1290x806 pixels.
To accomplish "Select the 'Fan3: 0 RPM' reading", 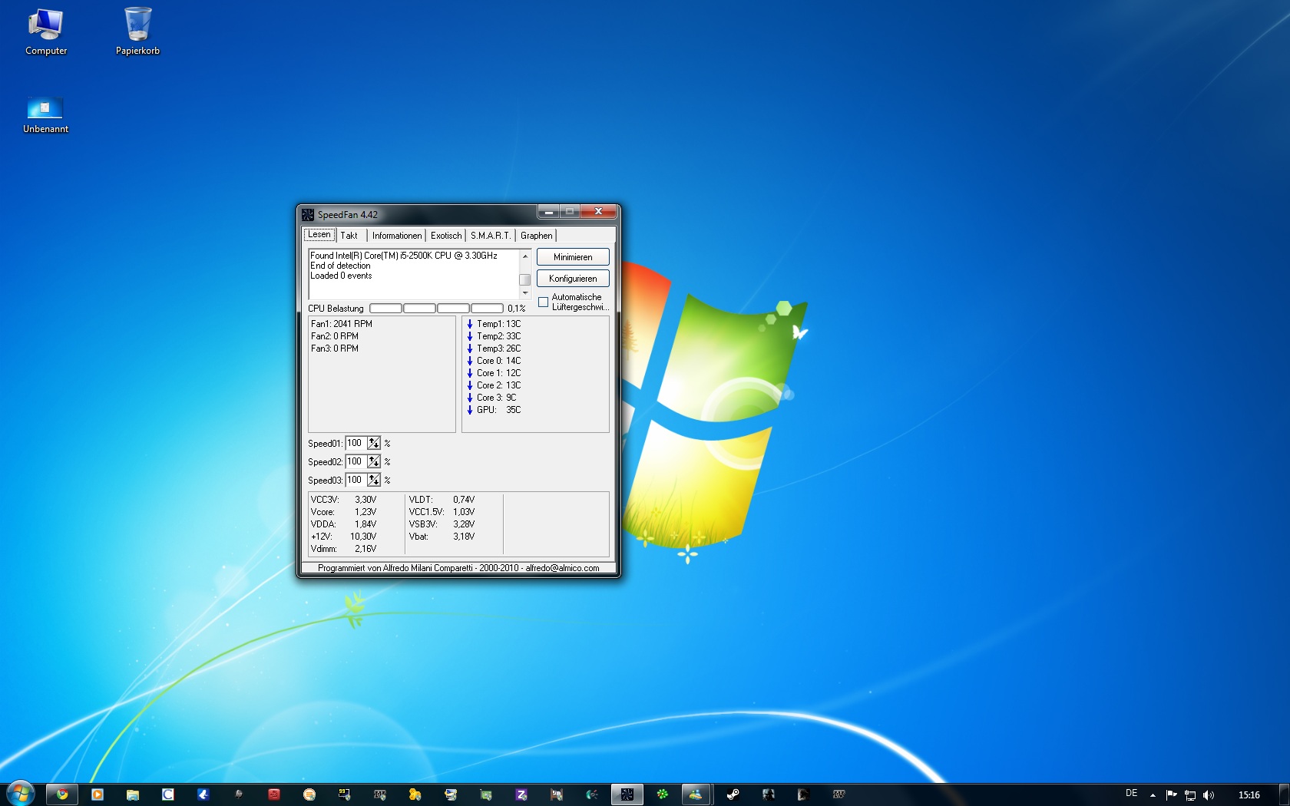I will [335, 348].
